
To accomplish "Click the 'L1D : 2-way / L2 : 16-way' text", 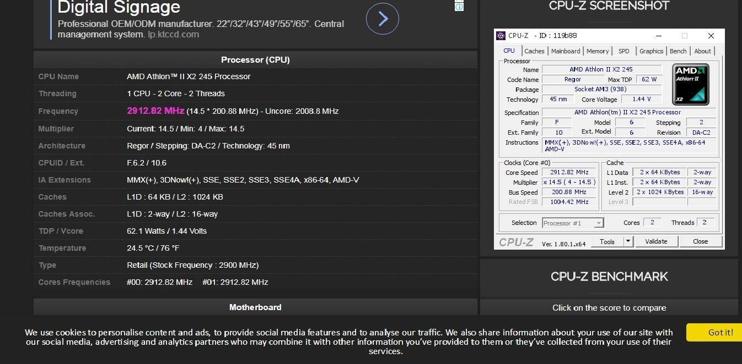I will 172,214.
